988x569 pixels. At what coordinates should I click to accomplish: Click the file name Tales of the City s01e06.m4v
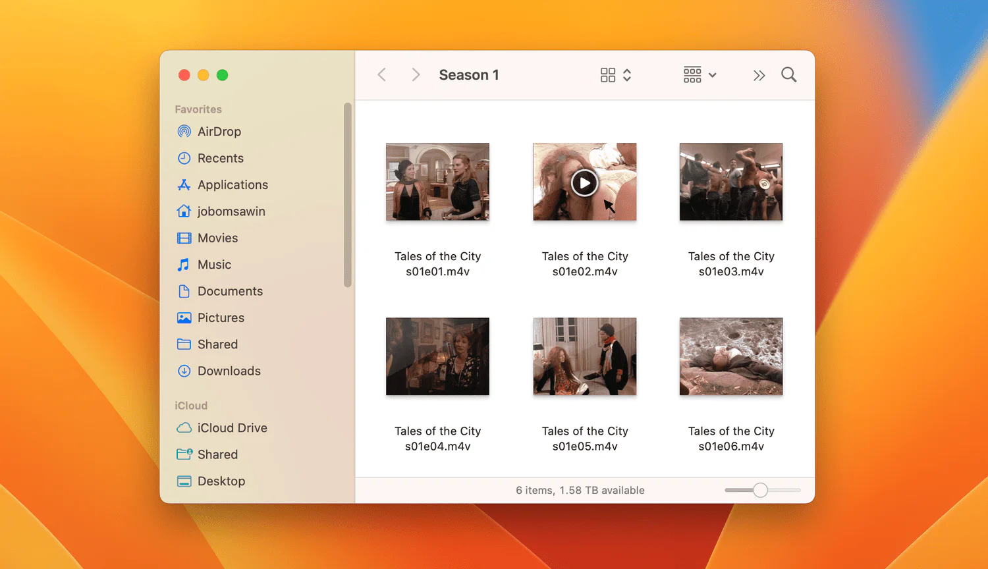pyautogui.click(x=731, y=439)
